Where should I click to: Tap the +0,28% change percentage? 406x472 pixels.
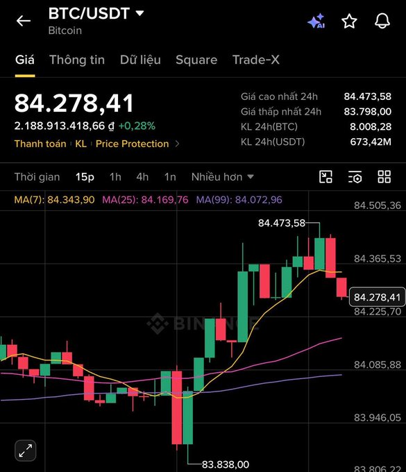coord(137,126)
